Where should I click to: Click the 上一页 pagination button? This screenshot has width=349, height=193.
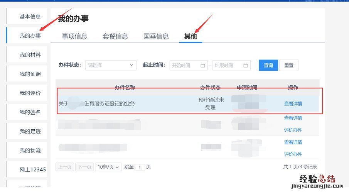[65, 167]
